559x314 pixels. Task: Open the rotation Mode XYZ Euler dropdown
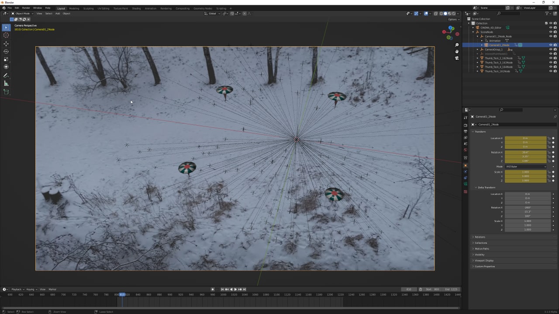click(526, 167)
